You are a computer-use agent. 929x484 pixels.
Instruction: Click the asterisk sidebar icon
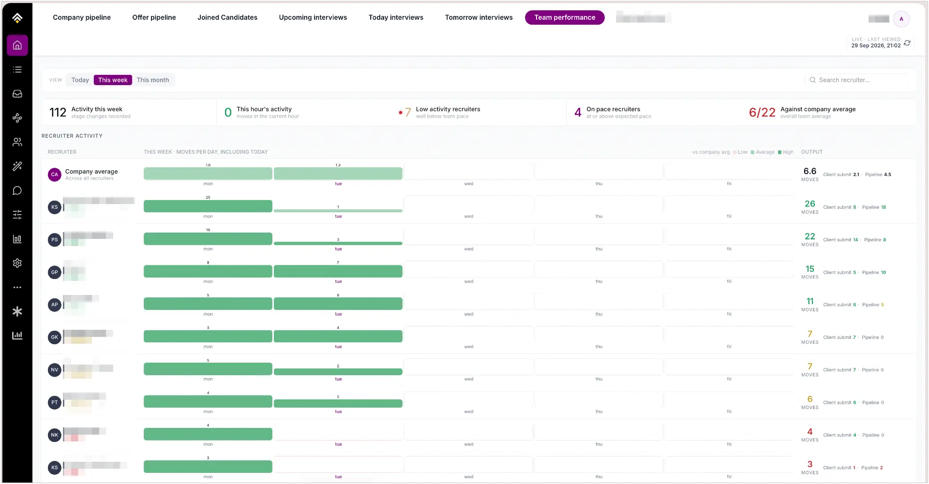tap(17, 311)
